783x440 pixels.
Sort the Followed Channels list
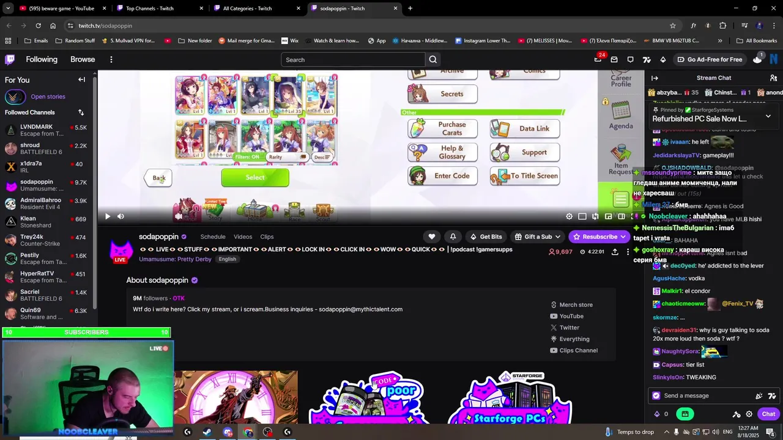[x=81, y=112]
